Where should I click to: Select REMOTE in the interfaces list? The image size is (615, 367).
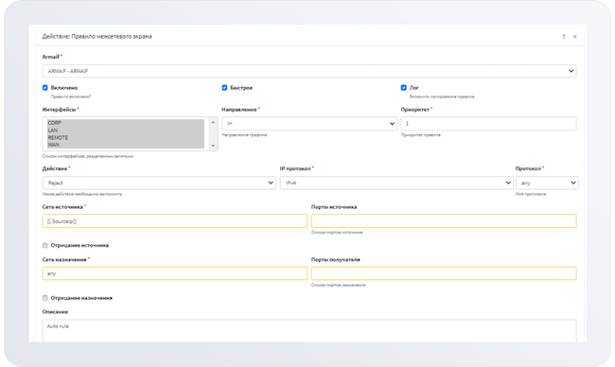coord(126,138)
